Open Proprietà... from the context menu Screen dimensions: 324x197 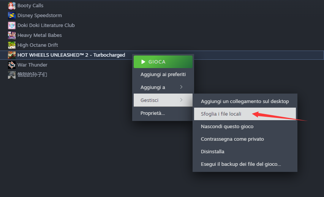tap(163, 113)
